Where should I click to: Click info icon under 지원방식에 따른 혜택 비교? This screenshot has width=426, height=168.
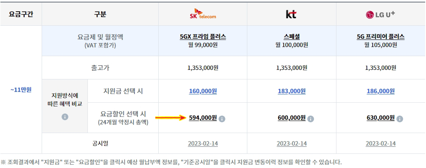point(65,117)
